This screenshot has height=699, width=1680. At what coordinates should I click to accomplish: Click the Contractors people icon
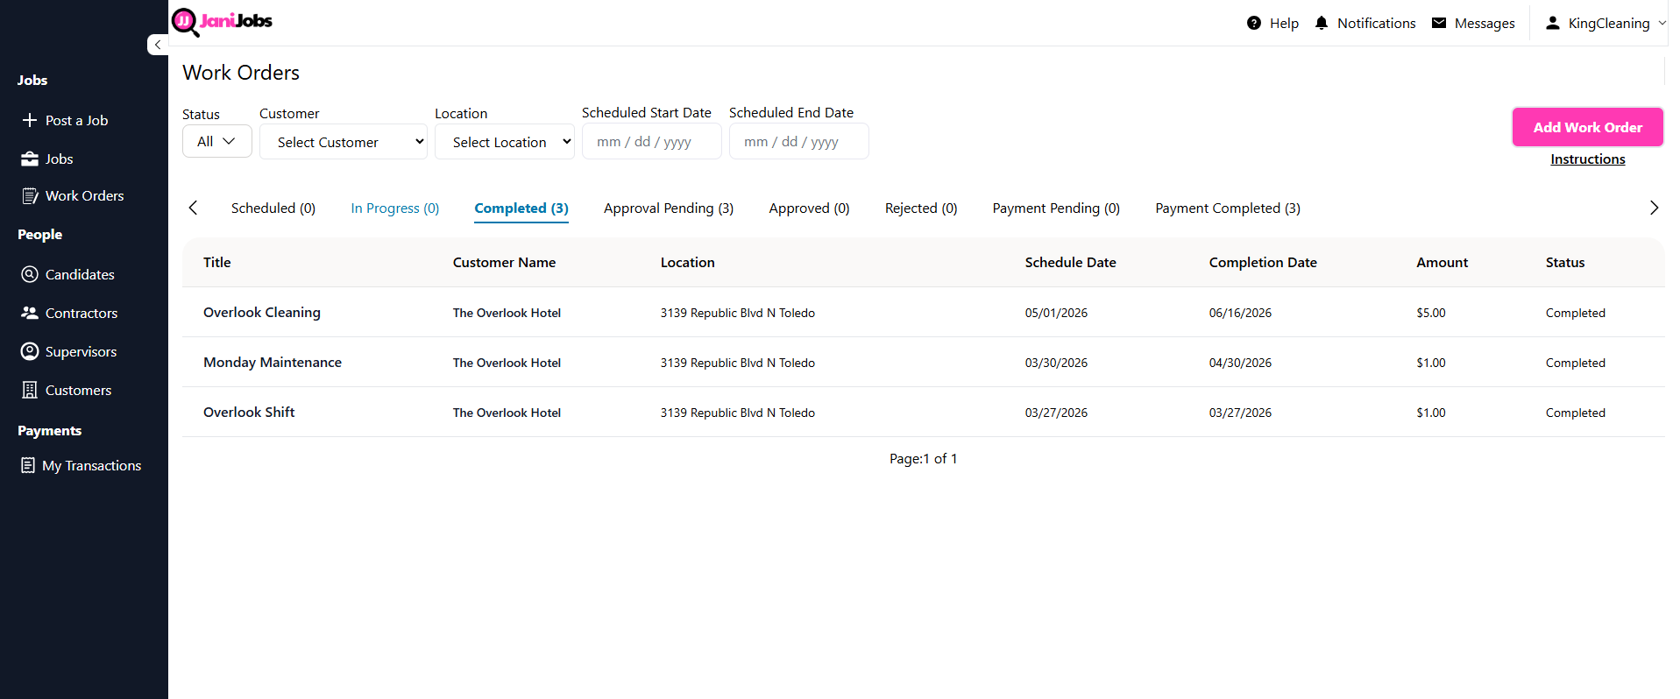[30, 313]
